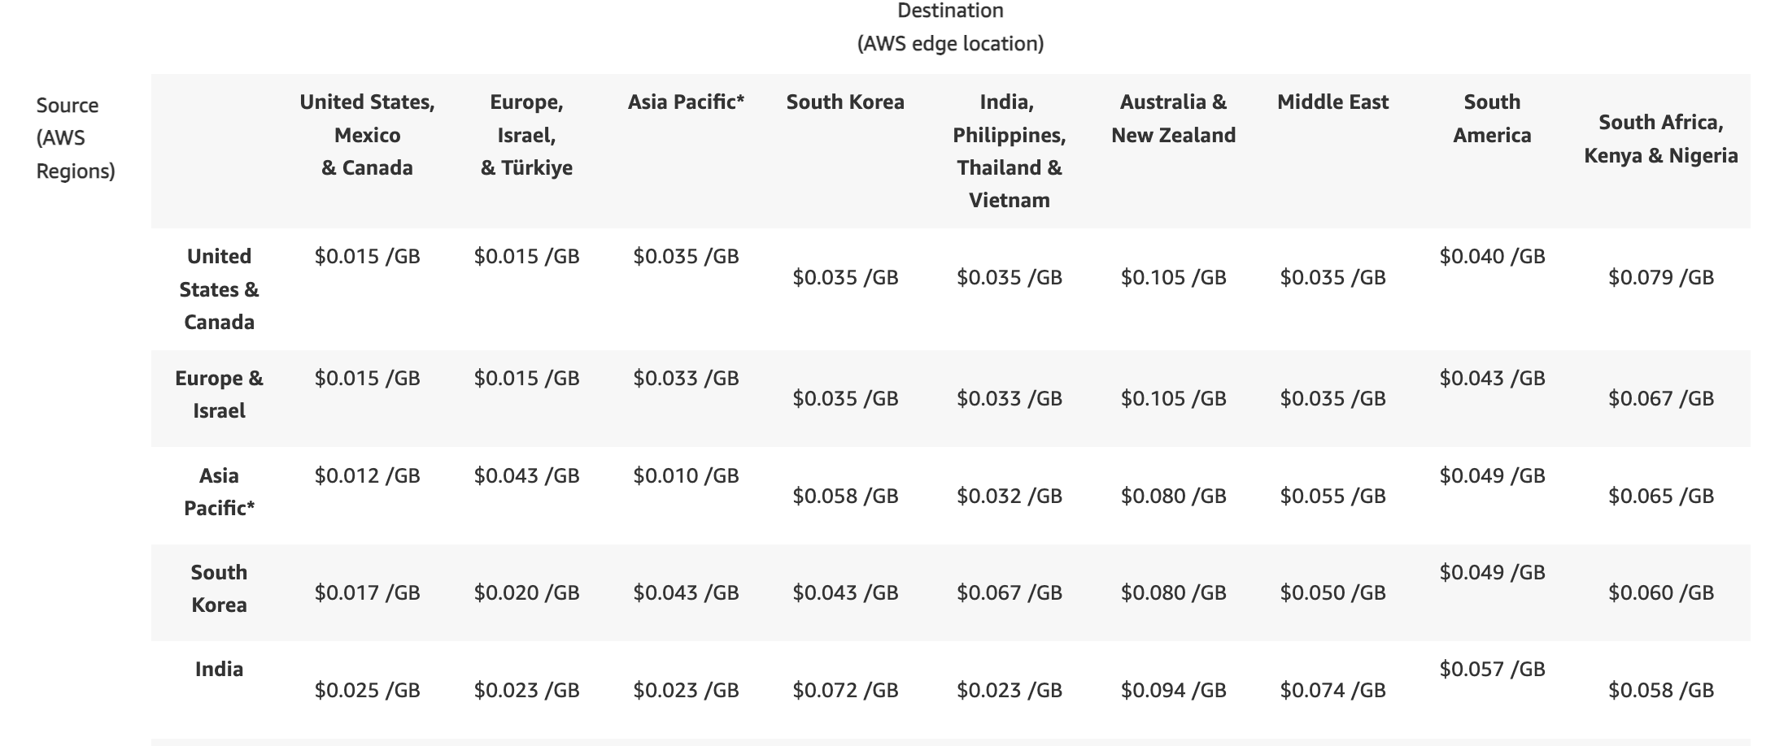This screenshot has width=1788, height=746.
Task: Click the Source (AWS Regions) label
Action: coord(76,138)
